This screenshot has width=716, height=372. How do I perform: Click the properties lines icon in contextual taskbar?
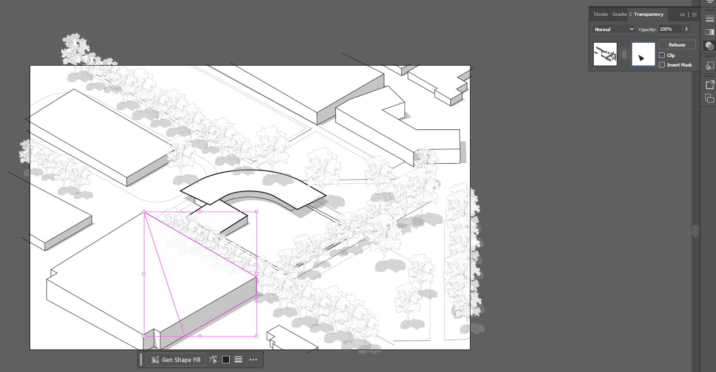(238, 360)
